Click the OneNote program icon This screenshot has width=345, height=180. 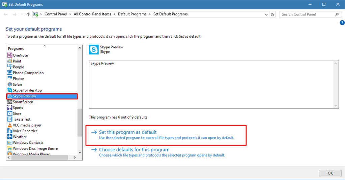coord(10,55)
